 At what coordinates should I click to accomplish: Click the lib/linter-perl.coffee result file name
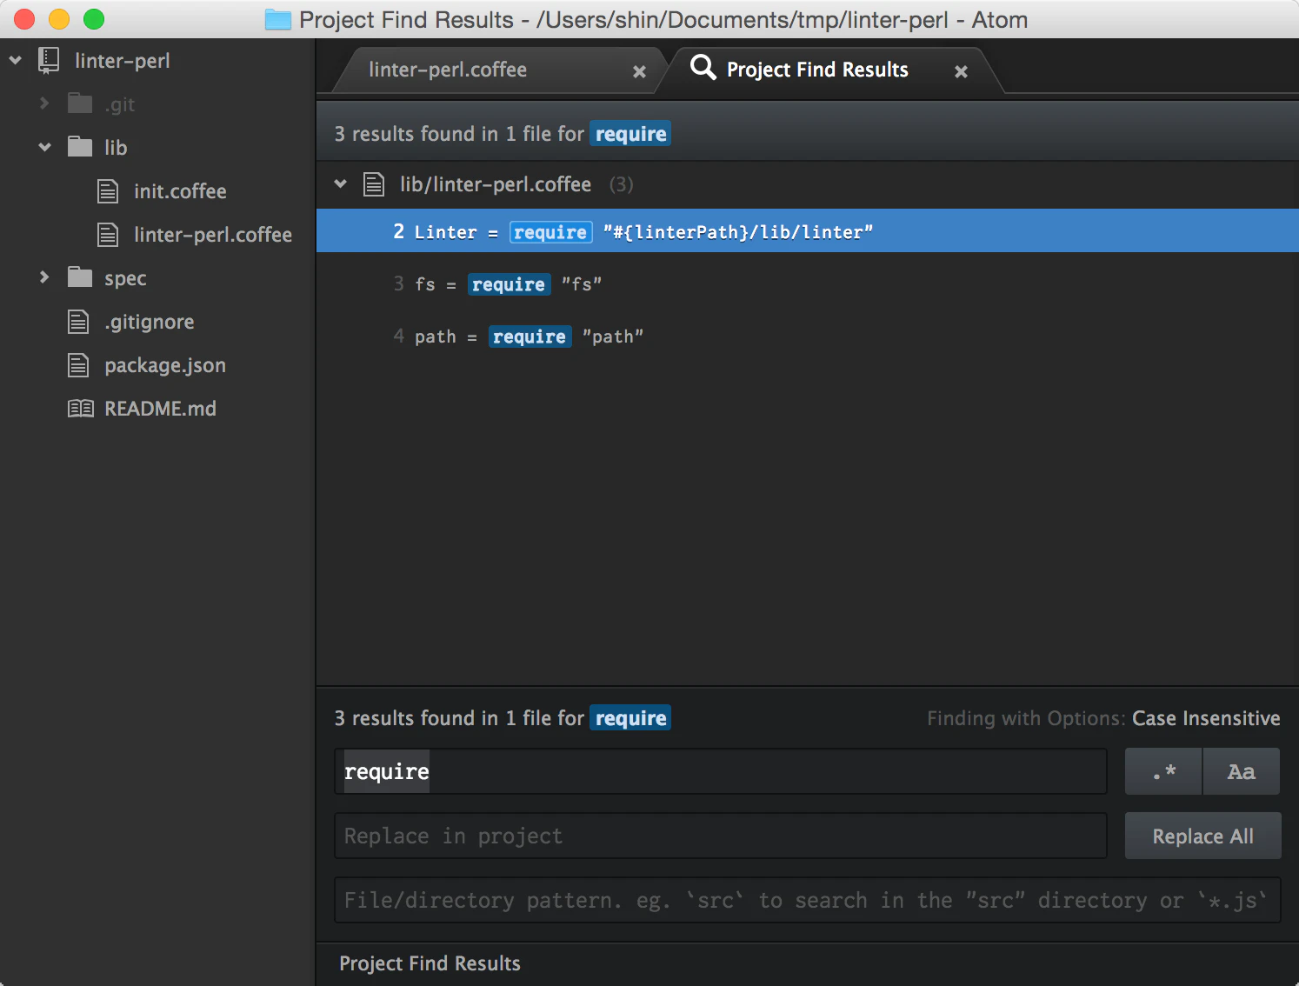(x=496, y=184)
